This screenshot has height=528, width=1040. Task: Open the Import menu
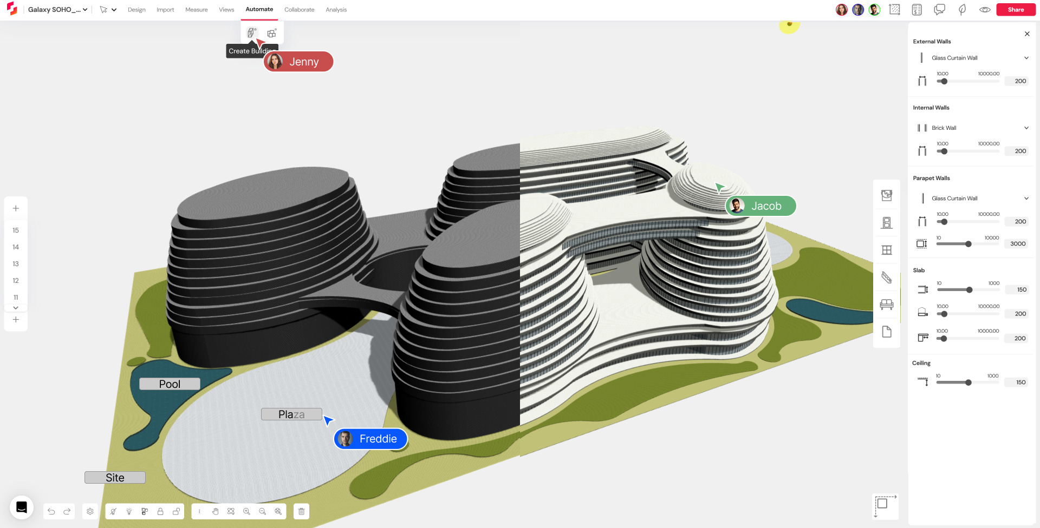[165, 10]
